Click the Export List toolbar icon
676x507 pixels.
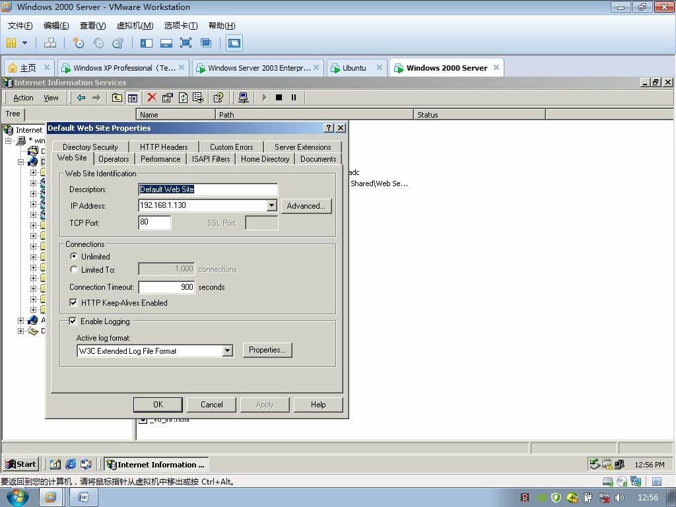pyautogui.click(x=198, y=98)
